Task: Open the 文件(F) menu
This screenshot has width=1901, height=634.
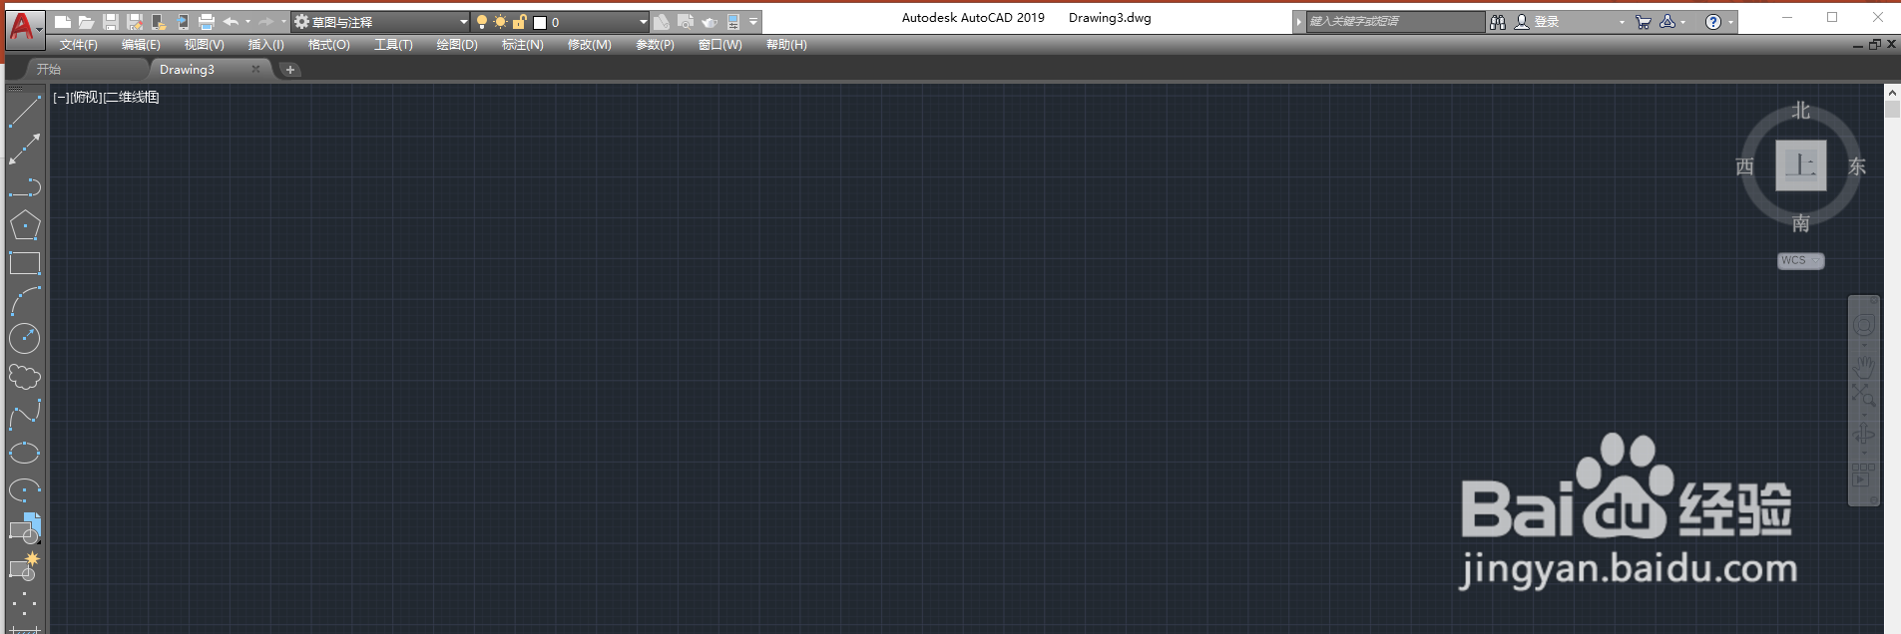Action: (x=78, y=45)
